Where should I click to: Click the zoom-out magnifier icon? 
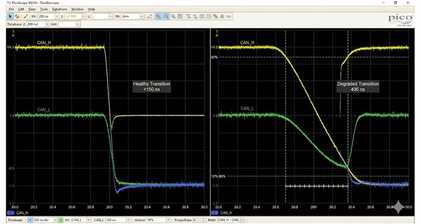[x=173, y=16]
